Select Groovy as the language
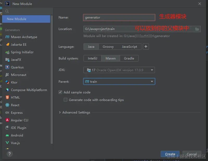The height and width of the screenshot is (161, 208). [x=108, y=47]
